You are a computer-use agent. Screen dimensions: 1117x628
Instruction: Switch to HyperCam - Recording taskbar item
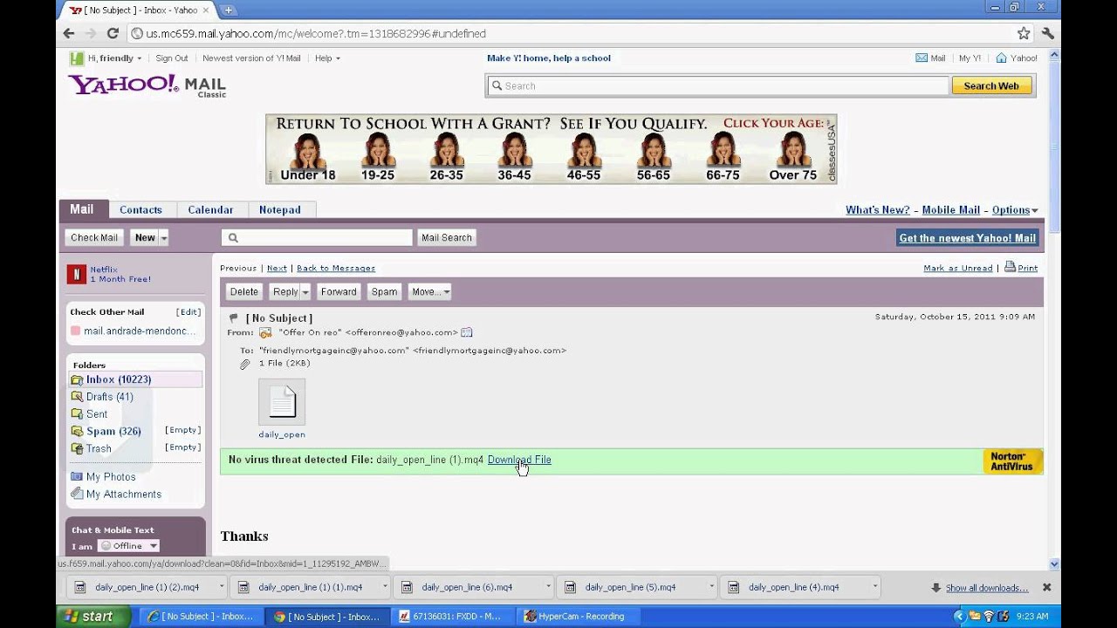point(579,617)
